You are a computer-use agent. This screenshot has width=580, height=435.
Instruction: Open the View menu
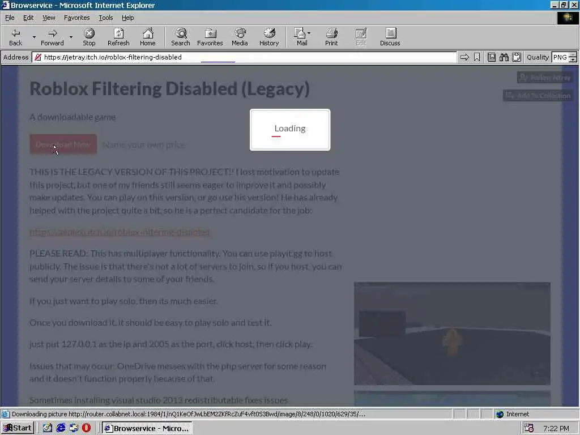tap(49, 18)
